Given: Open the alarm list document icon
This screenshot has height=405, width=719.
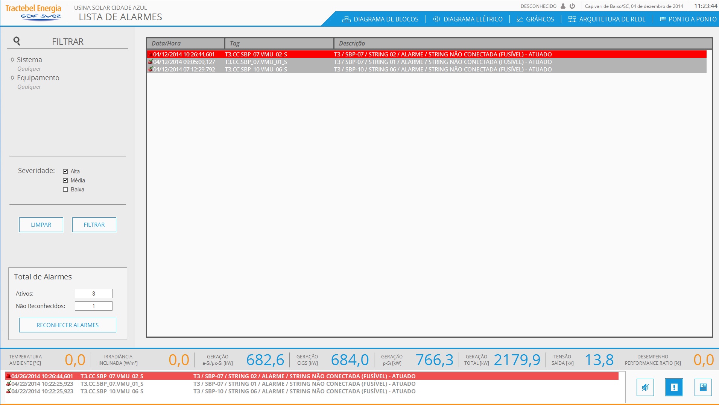Looking at the screenshot, I should [x=703, y=387].
